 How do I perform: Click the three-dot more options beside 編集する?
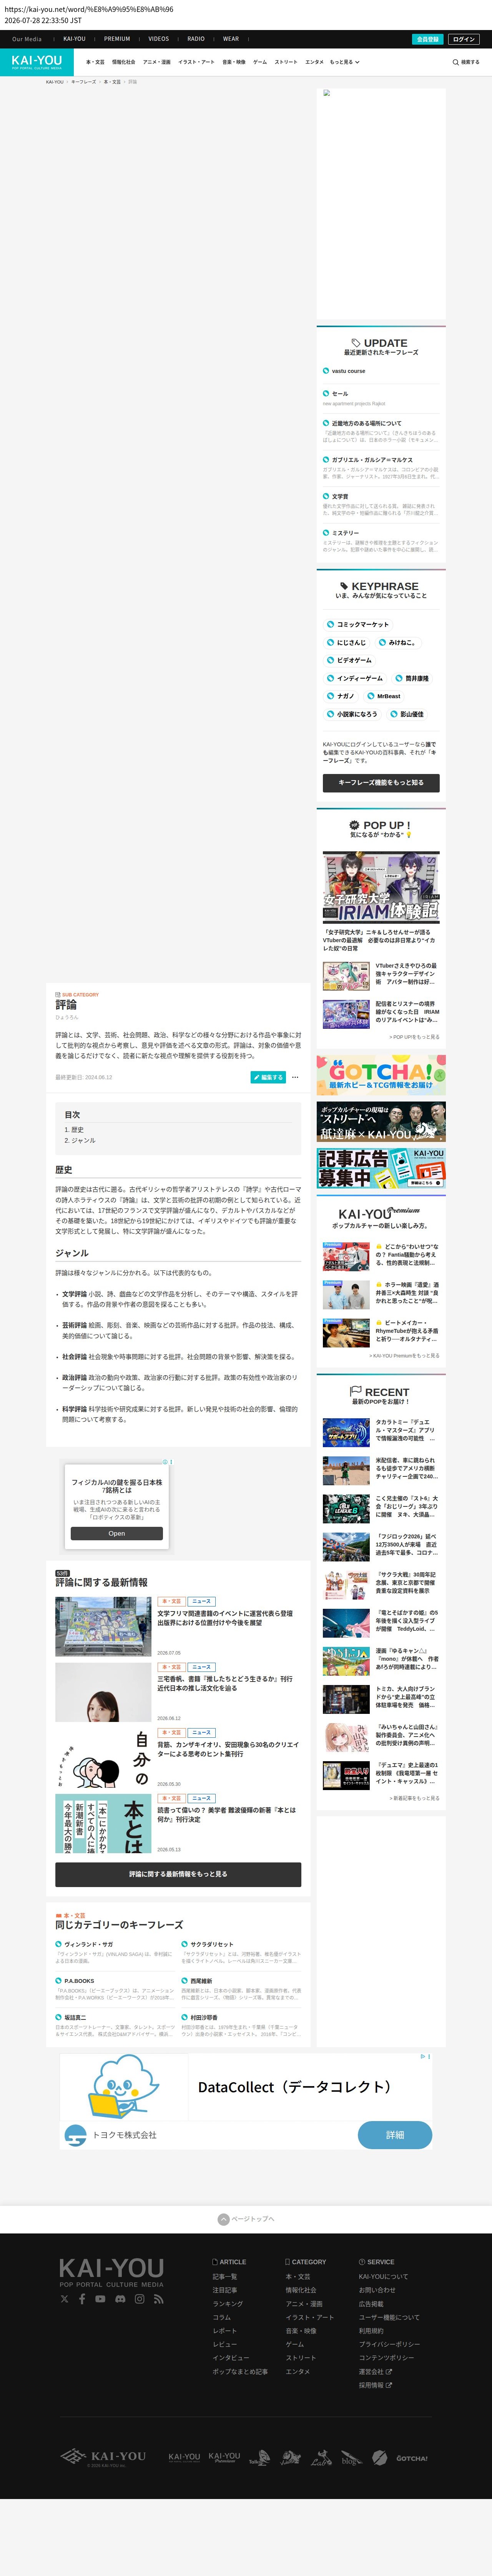[x=296, y=1077]
